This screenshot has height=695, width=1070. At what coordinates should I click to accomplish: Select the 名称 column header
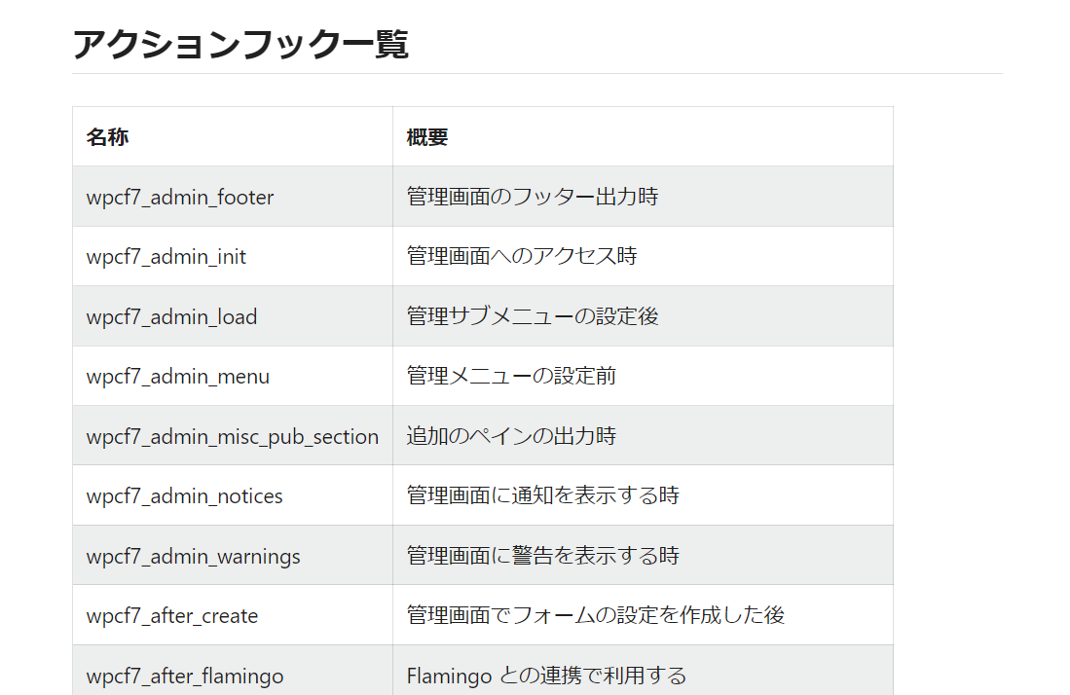107,137
